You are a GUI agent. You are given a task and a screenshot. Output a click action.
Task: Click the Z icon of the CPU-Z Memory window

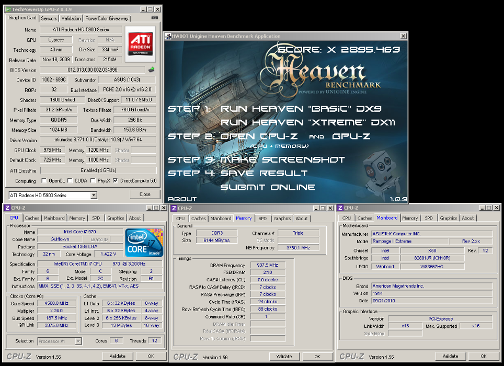(174, 208)
